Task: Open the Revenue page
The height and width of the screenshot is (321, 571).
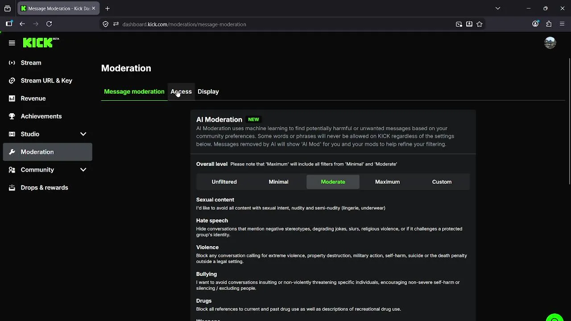Action: tap(33, 99)
